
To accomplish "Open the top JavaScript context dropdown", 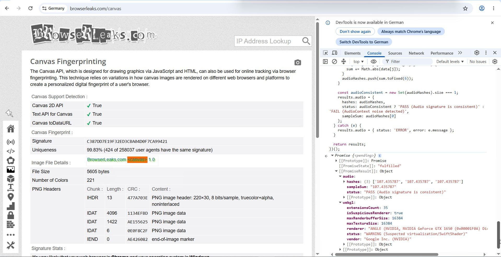I will (x=358, y=62).
